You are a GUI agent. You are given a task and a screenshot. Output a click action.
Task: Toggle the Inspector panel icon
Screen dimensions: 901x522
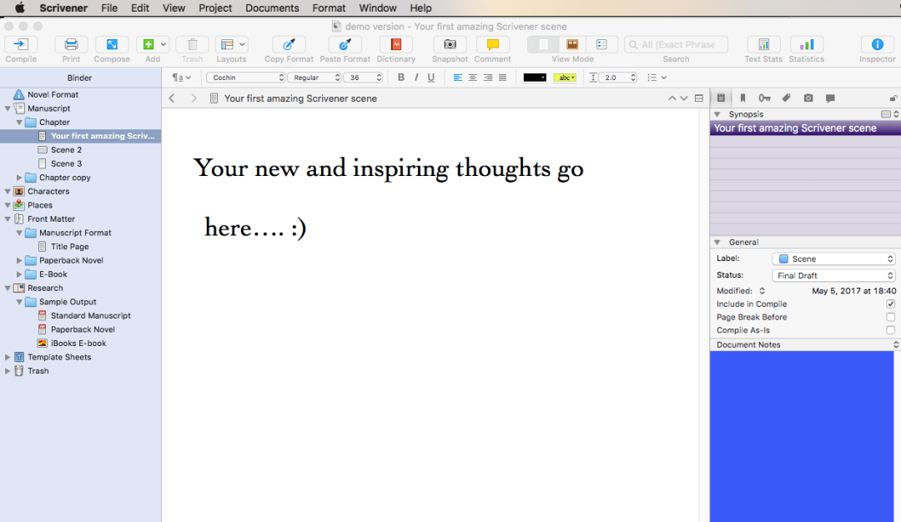878,45
